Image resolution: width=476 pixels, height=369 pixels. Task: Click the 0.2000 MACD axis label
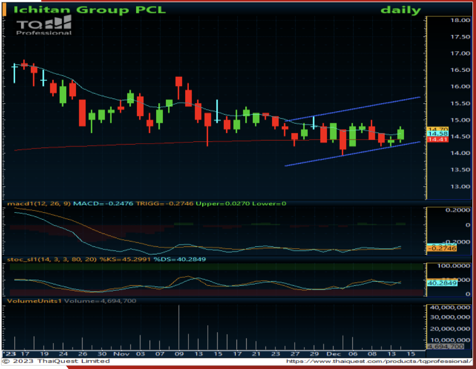[458, 210]
